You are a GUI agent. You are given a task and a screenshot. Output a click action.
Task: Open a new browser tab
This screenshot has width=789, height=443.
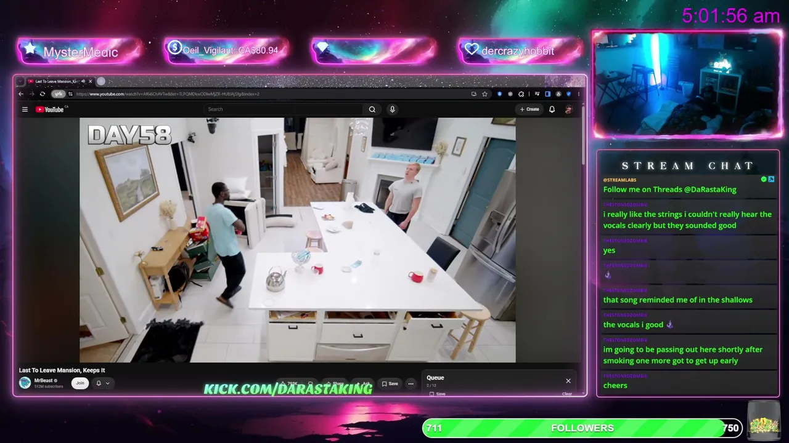(101, 81)
